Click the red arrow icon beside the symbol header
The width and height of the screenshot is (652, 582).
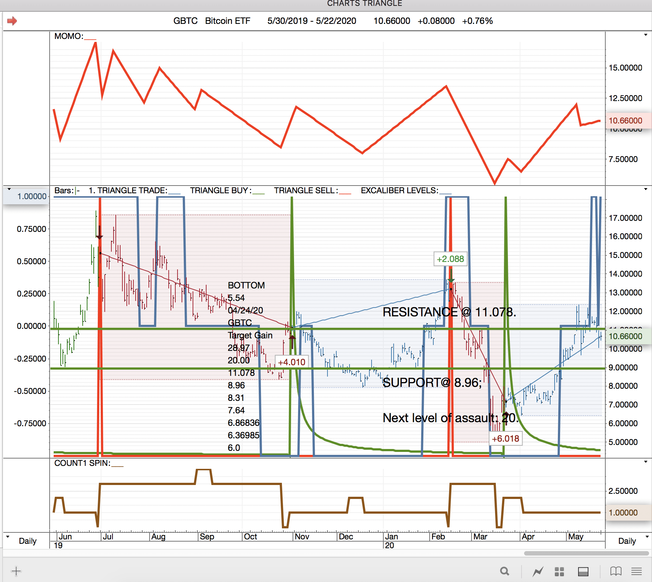pyautogui.click(x=12, y=21)
